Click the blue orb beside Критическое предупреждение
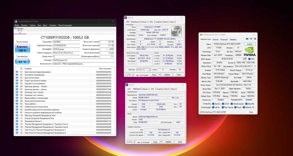The height and width of the screenshot is (156, 293). tap(17, 72)
